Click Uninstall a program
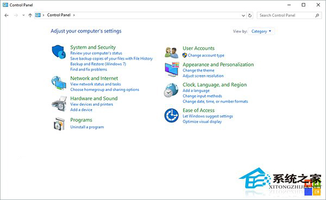Viewport: 326px width, 200px height. (87, 127)
